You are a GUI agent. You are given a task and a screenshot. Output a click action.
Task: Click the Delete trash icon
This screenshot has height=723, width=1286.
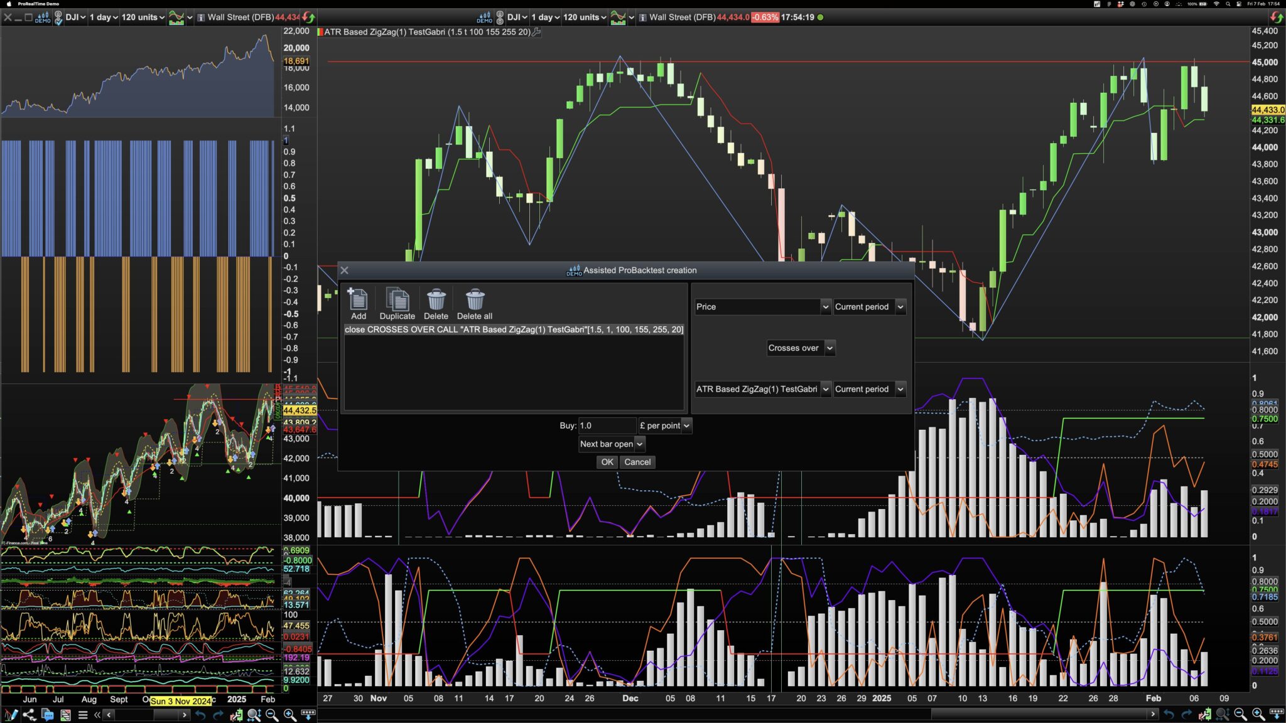pos(436,300)
